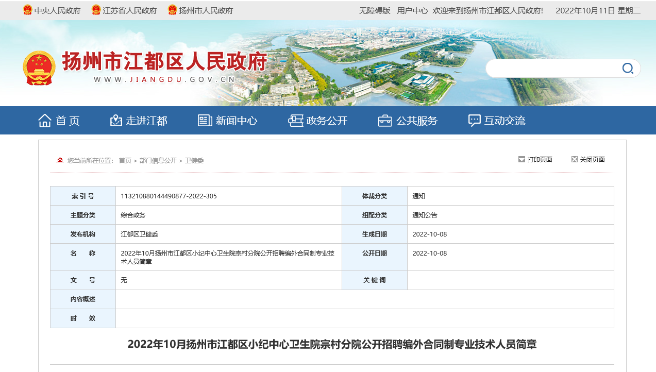Click the print icon for 打印页面
656x372 pixels.
point(522,160)
